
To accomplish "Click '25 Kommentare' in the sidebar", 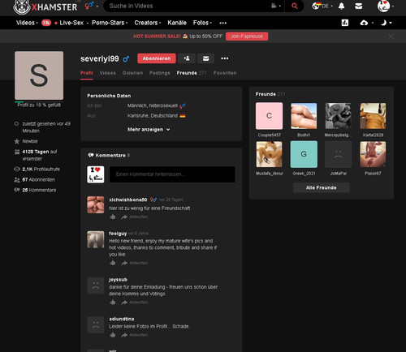I will [x=39, y=190].
